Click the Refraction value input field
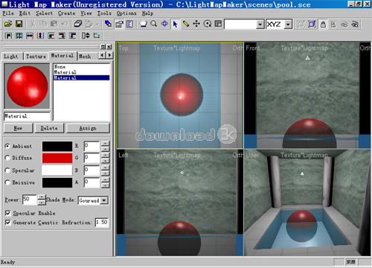The height and width of the screenshot is (268, 372). pos(102,222)
